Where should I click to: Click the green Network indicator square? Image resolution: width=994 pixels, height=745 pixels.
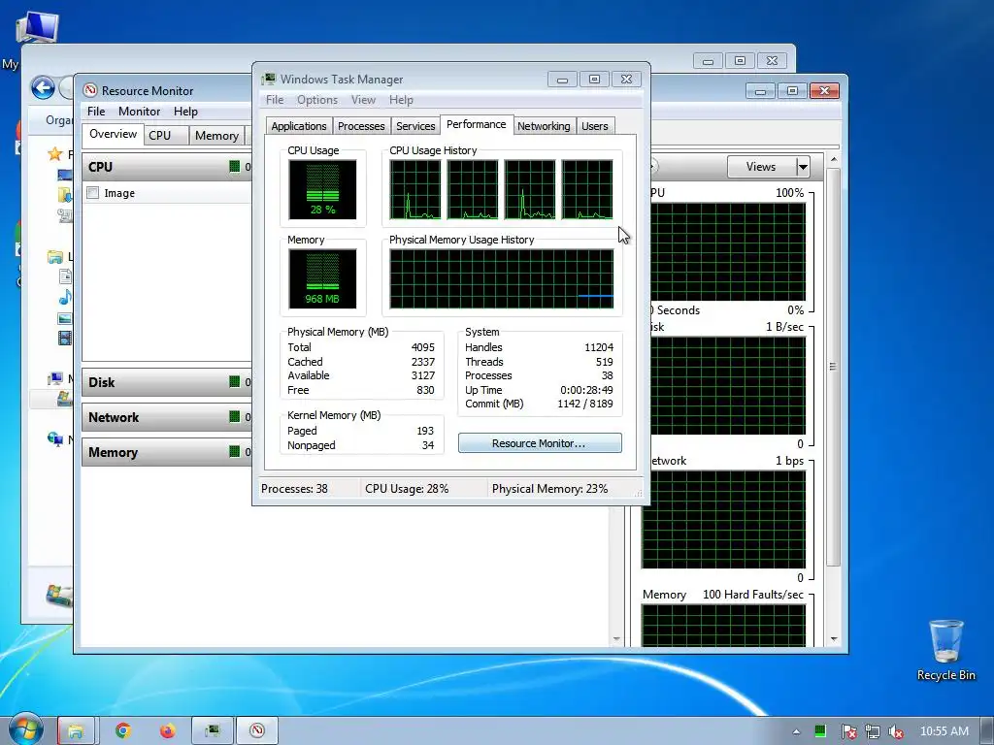pyautogui.click(x=235, y=416)
